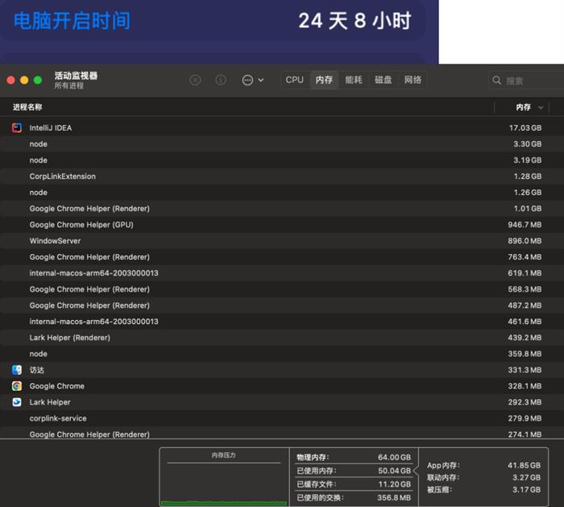The height and width of the screenshot is (507, 564).
Task: Click the 946.7 MB memory value
Action: coord(525,225)
